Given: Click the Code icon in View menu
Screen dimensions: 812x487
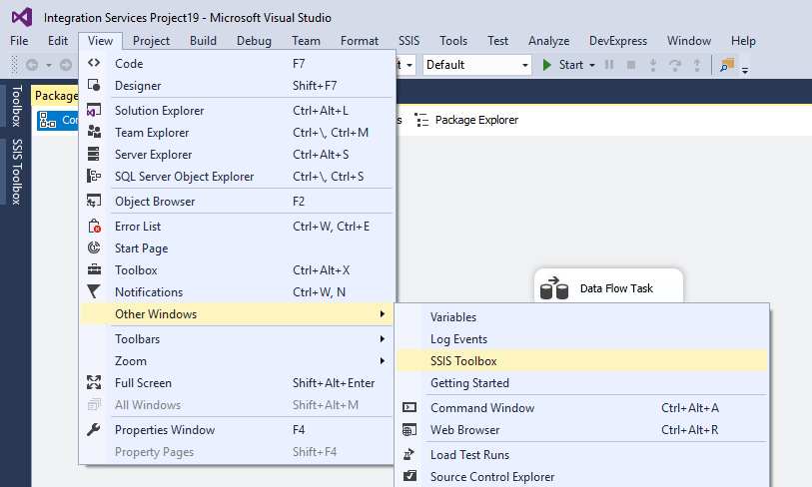Looking at the screenshot, I should [94, 63].
